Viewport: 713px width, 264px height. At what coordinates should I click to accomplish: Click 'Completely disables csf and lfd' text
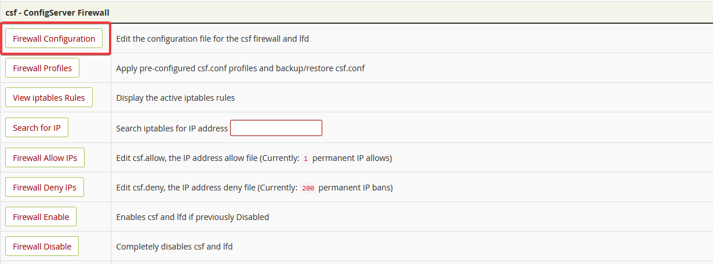pyautogui.click(x=174, y=247)
